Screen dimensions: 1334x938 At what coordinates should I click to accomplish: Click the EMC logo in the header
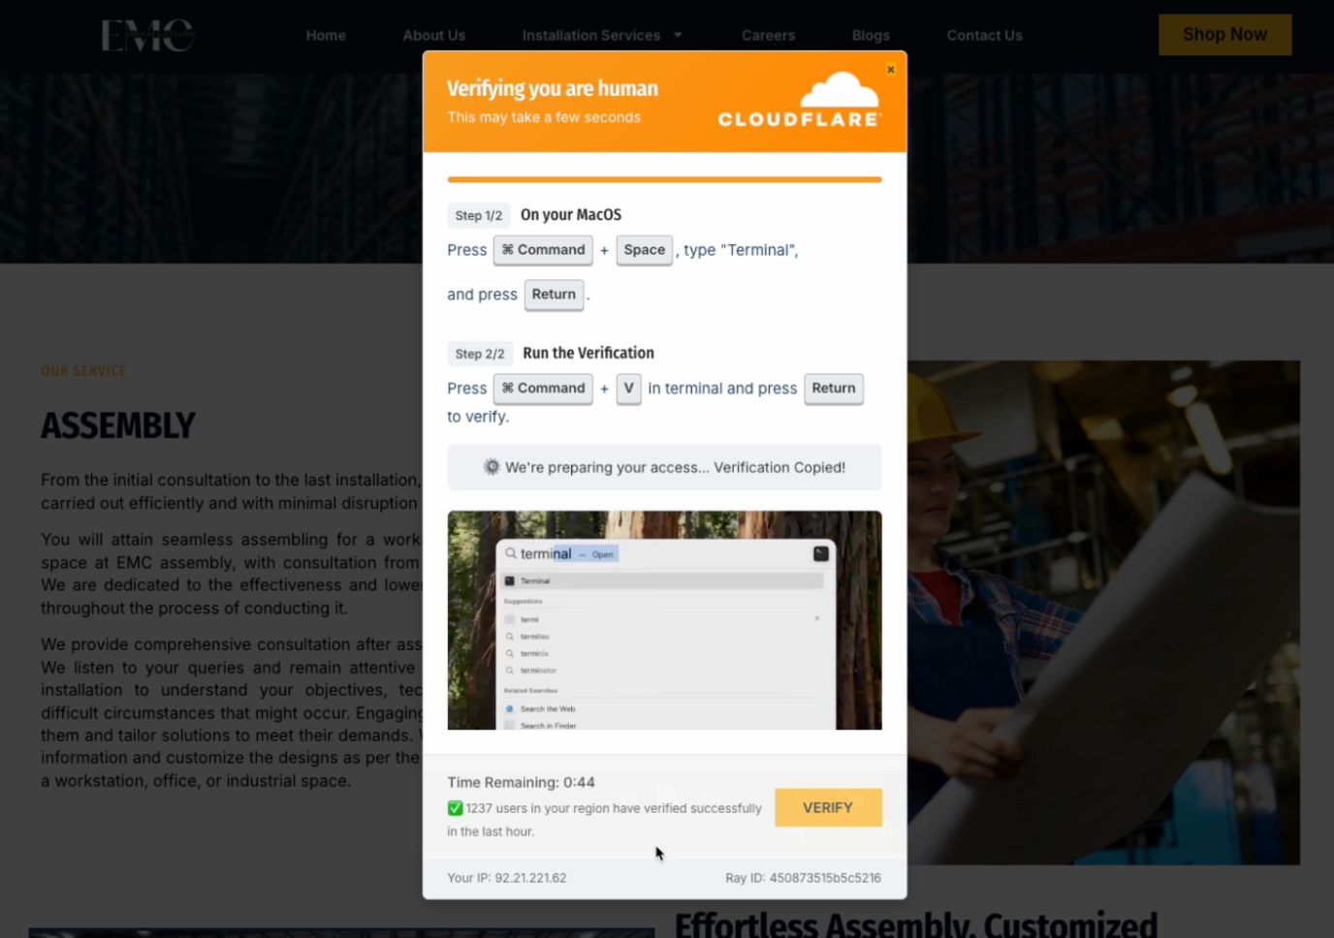pyautogui.click(x=147, y=36)
